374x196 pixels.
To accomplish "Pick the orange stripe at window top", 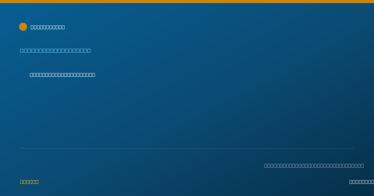I will pyautogui.click(x=187, y=2).
